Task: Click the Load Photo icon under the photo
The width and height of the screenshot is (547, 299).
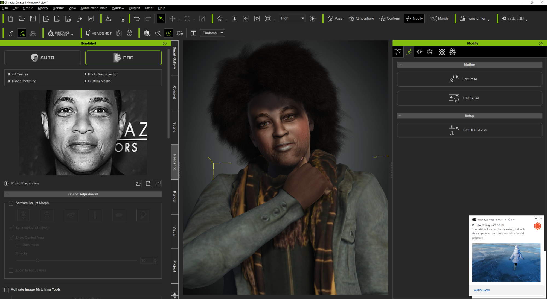Action: click(x=138, y=184)
